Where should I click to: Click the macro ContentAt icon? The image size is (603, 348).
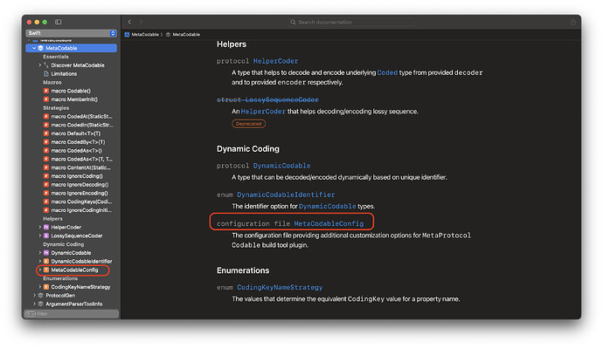(46, 167)
